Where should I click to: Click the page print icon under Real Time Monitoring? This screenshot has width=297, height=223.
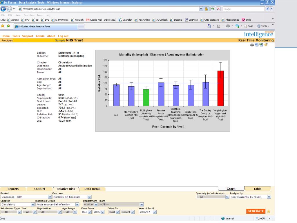[x=252, y=45]
